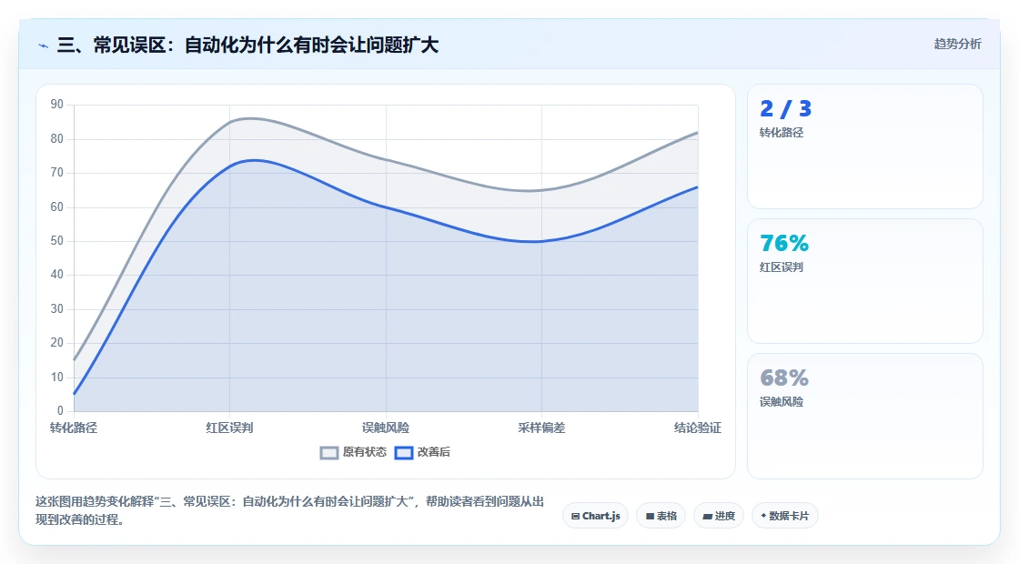This screenshot has height=564, width=1019.
Task: Select the 进度 tag chip
Action: (x=719, y=516)
